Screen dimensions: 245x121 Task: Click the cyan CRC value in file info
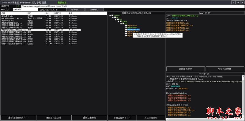[x=175, y=86]
